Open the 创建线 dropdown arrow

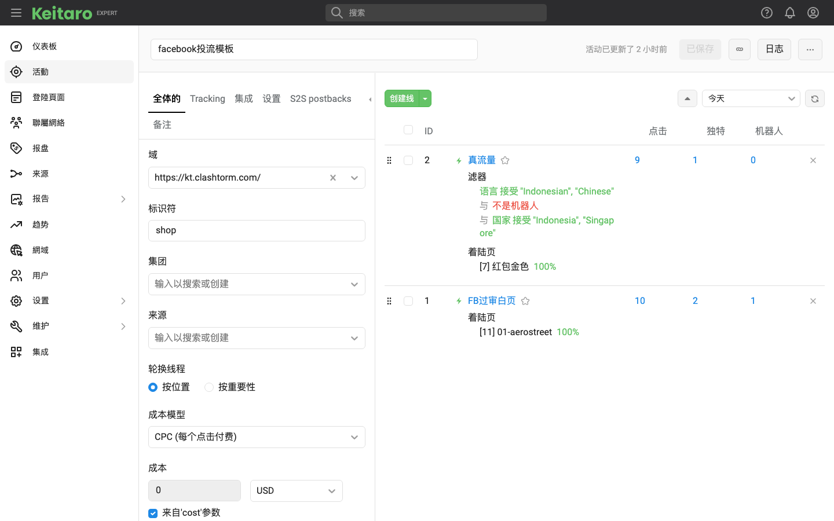[425, 98]
